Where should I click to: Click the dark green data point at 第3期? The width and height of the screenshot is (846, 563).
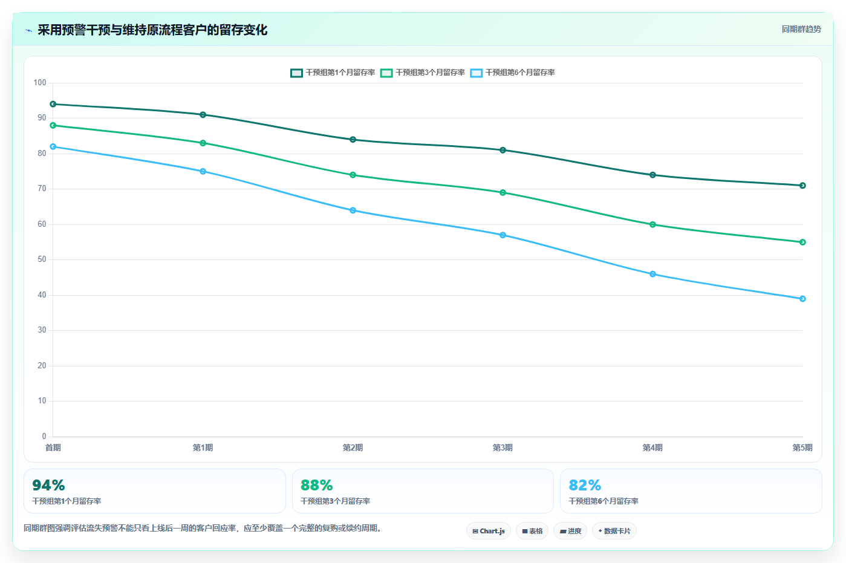(x=503, y=150)
